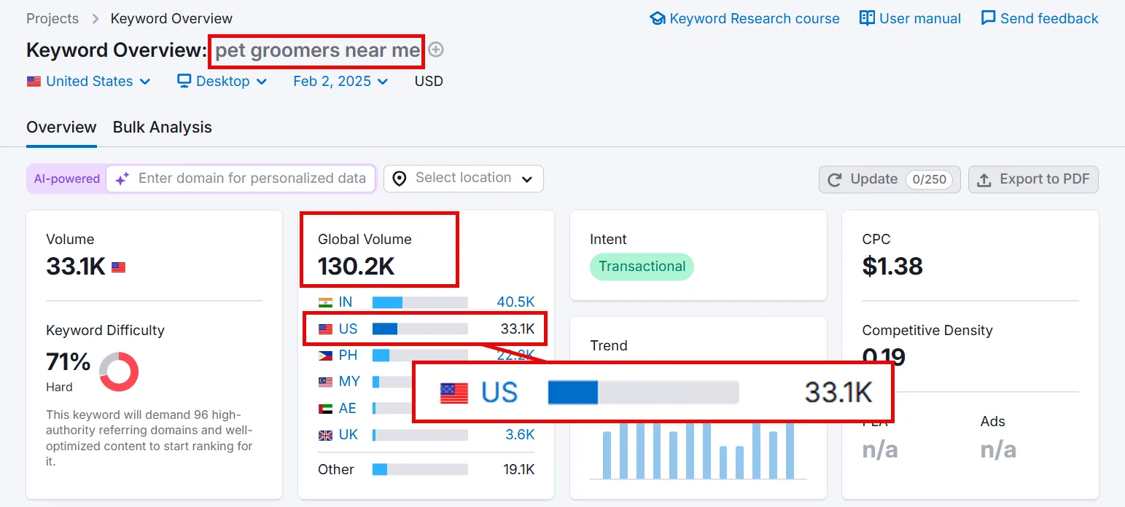The width and height of the screenshot is (1125, 507).
Task: Click the Keyword Difficulty donut chart
Action: coord(119,372)
